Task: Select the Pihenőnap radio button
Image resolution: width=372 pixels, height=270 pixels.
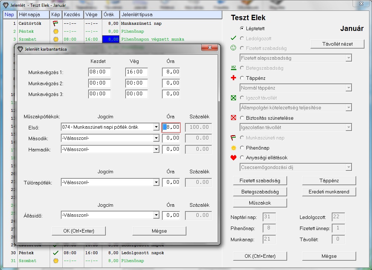Action: point(242,148)
